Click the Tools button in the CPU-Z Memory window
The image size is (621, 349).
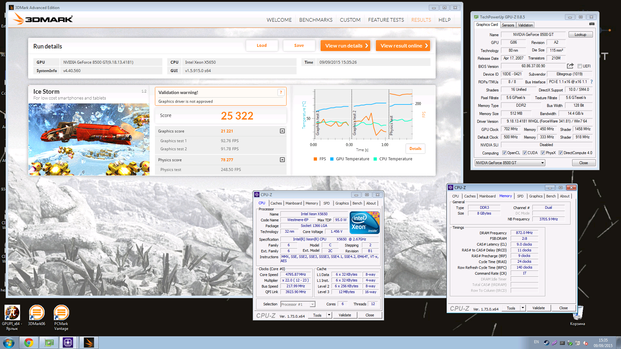coord(511,308)
